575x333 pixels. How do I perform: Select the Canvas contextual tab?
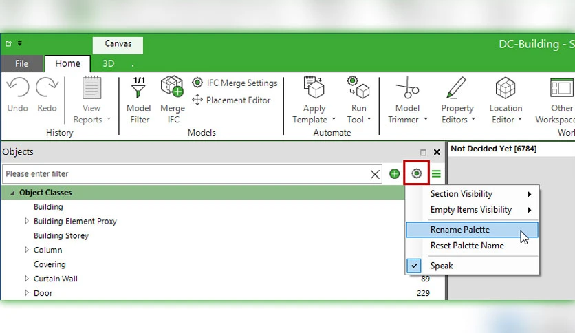[x=118, y=45]
